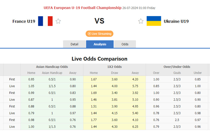Click the Draw subheader in 1X2 Odds
Viewport: 210px width, 131px height.
coord(114,73)
